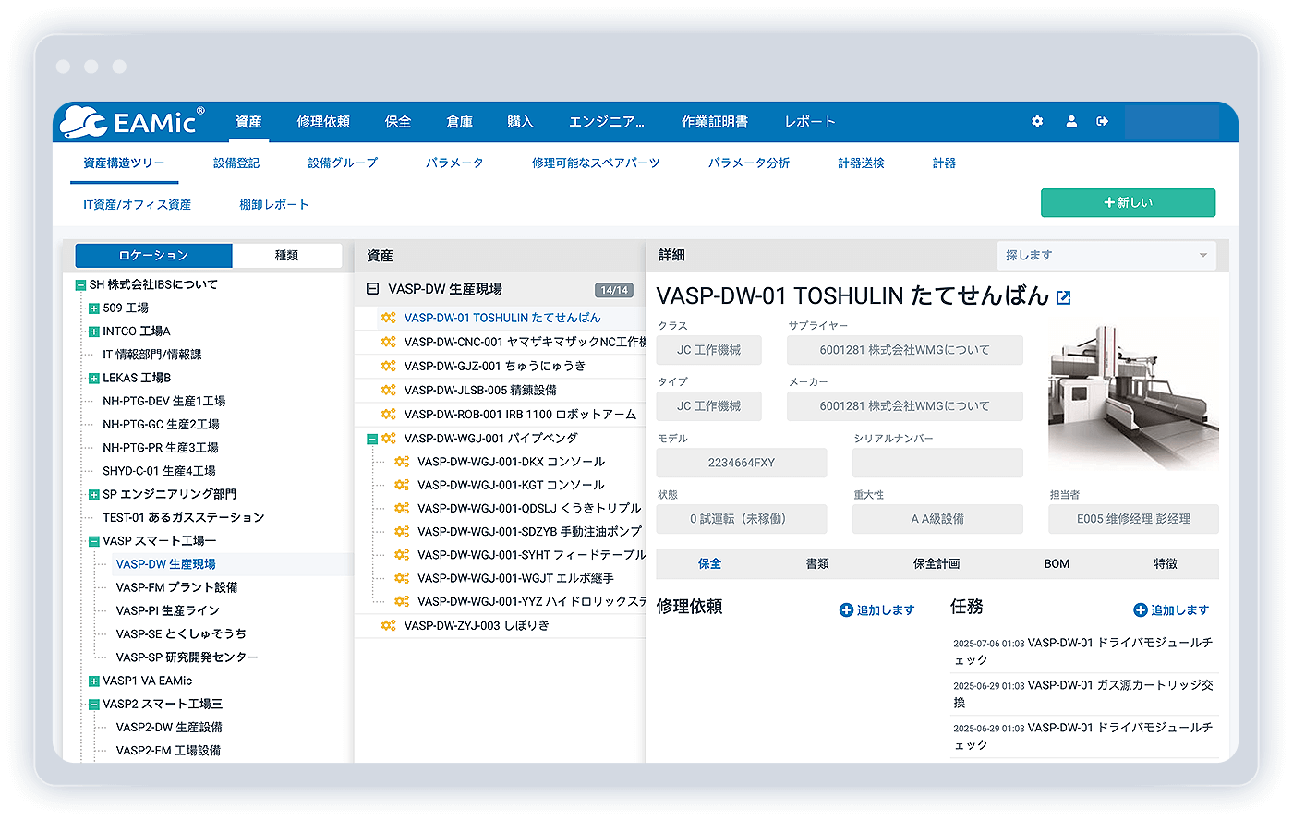Click the gear icon beside VASP-DW-ROB-001 ロボットアーム
This screenshot has width=1293, height=820.
click(388, 414)
